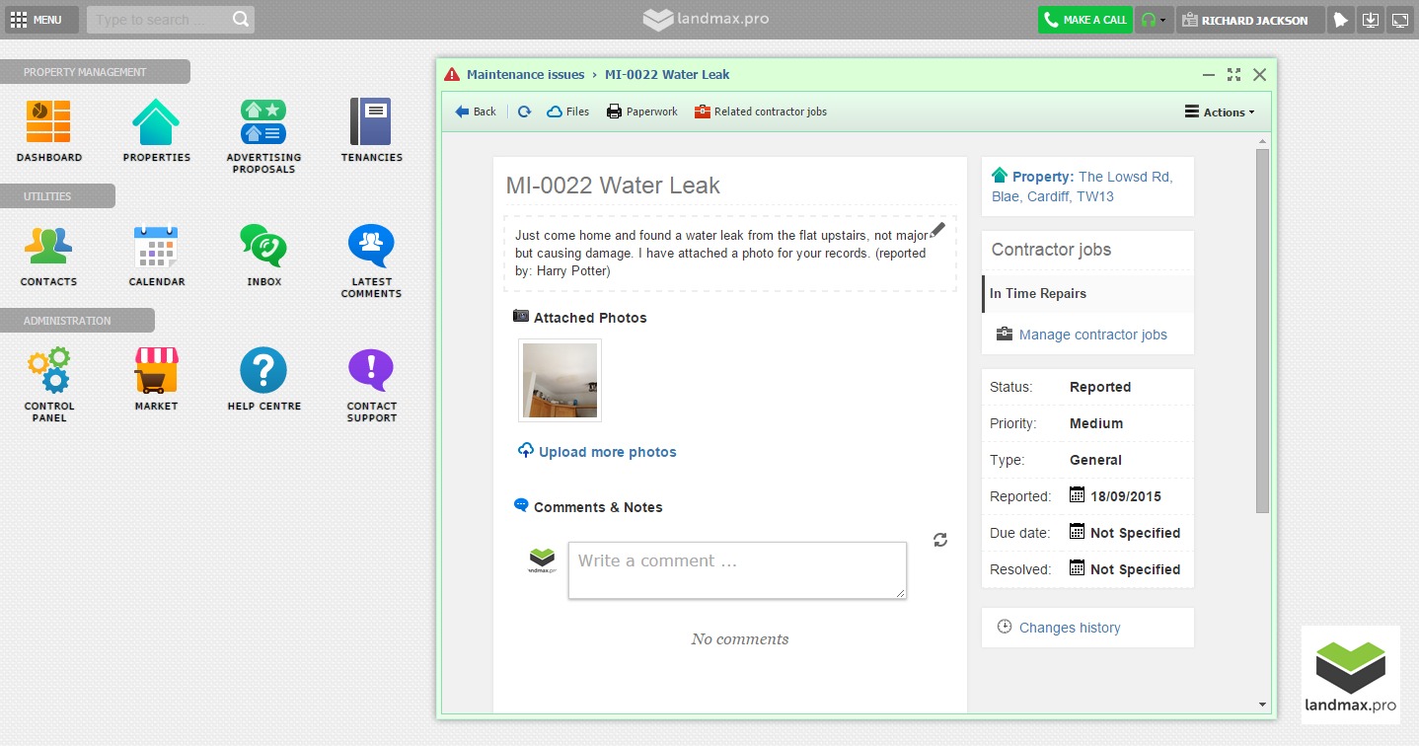The height and width of the screenshot is (746, 1419).
Task: Click the edit pencil on description
Action: [937, 229]
